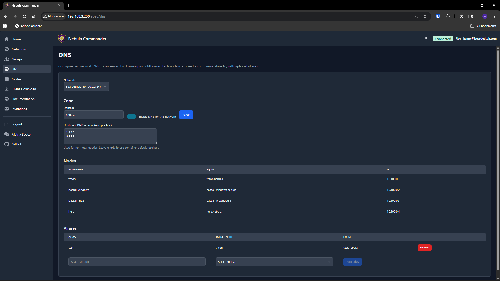Open the browser three-dot menu
500x281 pixels.
click(495, 16)
